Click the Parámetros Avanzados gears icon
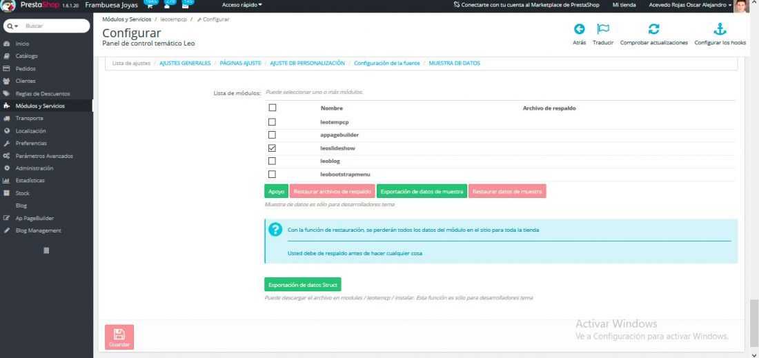The width and height of the screenshot is (759, 358). (x=7, y=156)
